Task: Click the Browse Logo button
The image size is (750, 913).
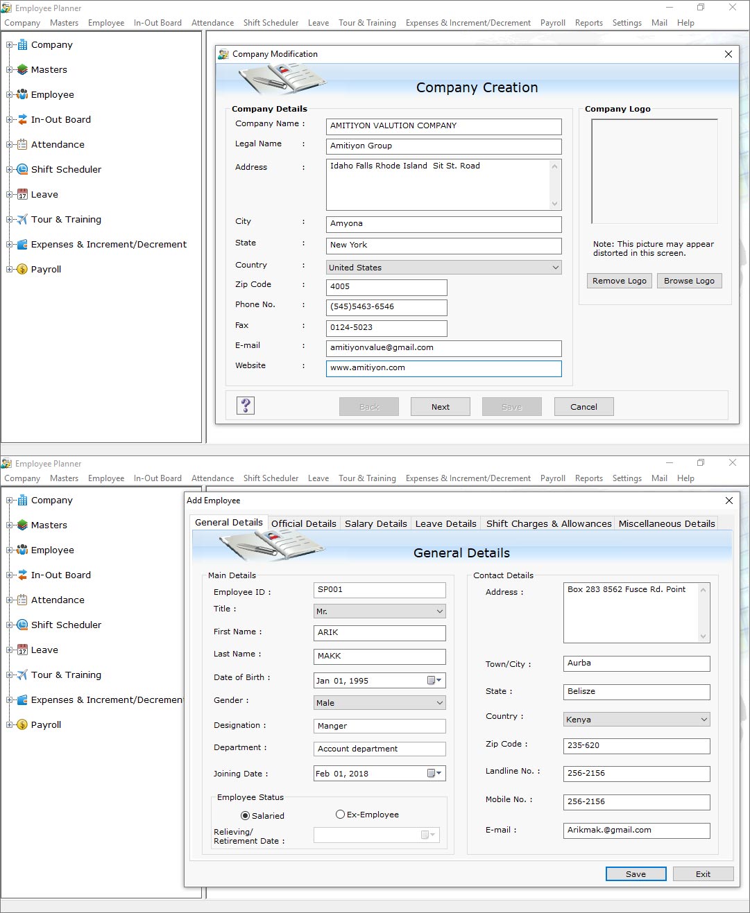Action: (689, 281)
